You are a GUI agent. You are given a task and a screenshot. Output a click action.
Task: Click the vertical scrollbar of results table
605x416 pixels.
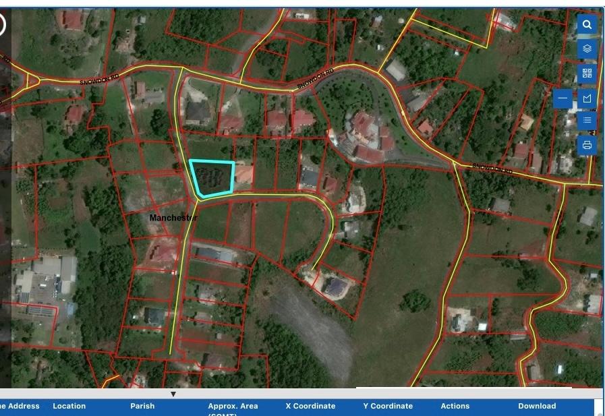pyautogui.click(x=599, y=407)
